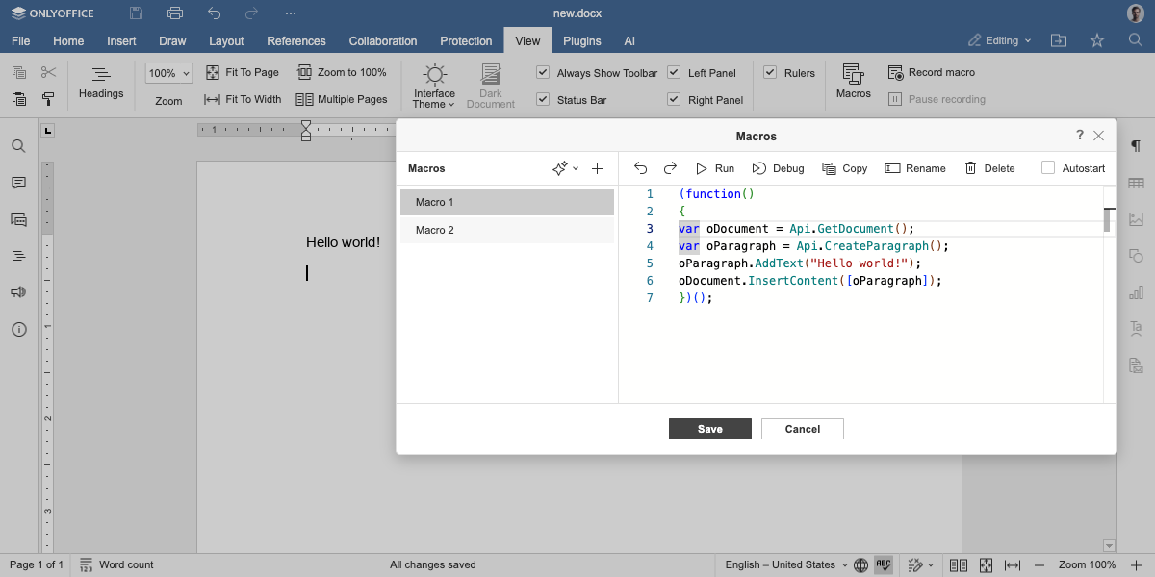This screenshot has height=577, width=1155.
Task: Uncheck the Status Bar option
Action: [x=543, y=99]
